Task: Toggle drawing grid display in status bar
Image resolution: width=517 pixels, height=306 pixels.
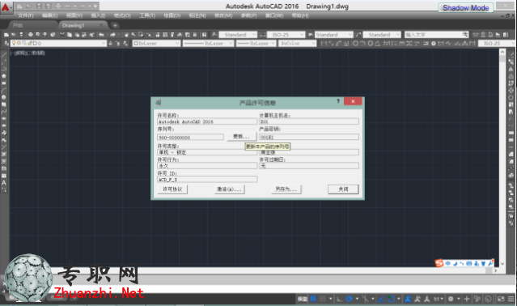Action: (313, 299)
